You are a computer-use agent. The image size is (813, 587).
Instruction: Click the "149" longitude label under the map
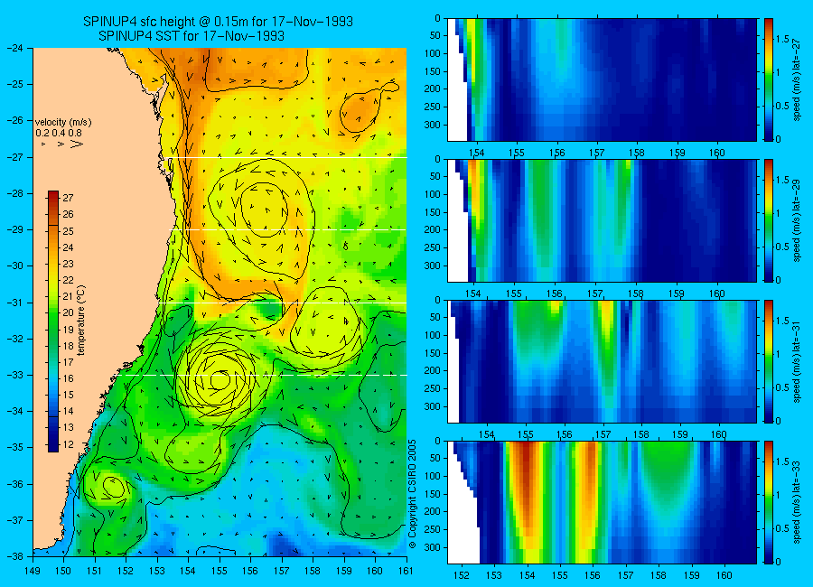(33, 571)
